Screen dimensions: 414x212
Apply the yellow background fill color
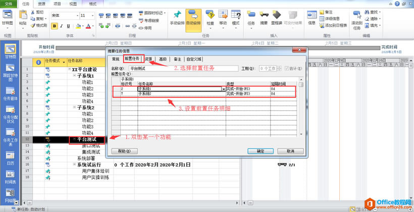[x=78, y=26]
